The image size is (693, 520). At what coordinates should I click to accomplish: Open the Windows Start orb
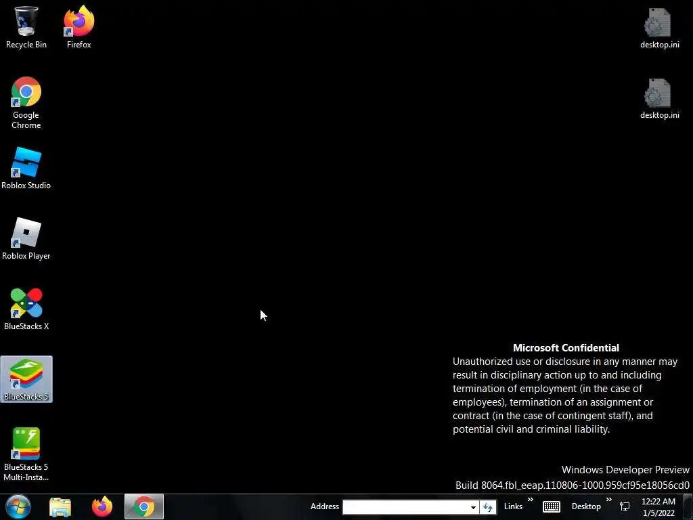[x=18, y=506]
